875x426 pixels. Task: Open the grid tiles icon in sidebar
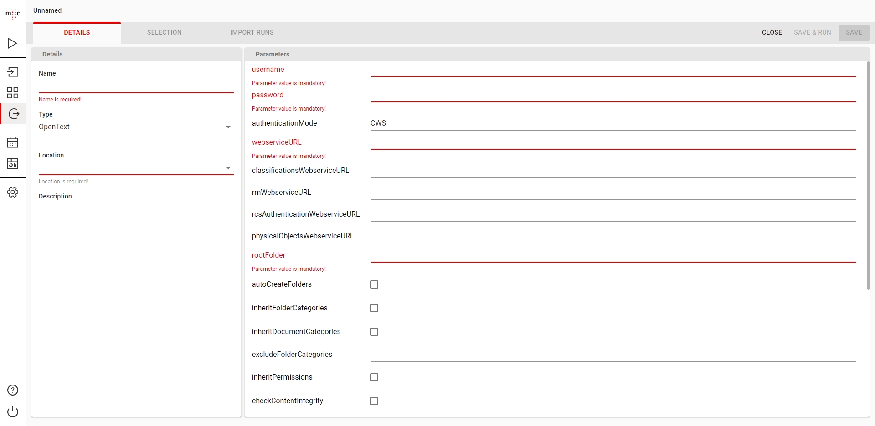13,93
